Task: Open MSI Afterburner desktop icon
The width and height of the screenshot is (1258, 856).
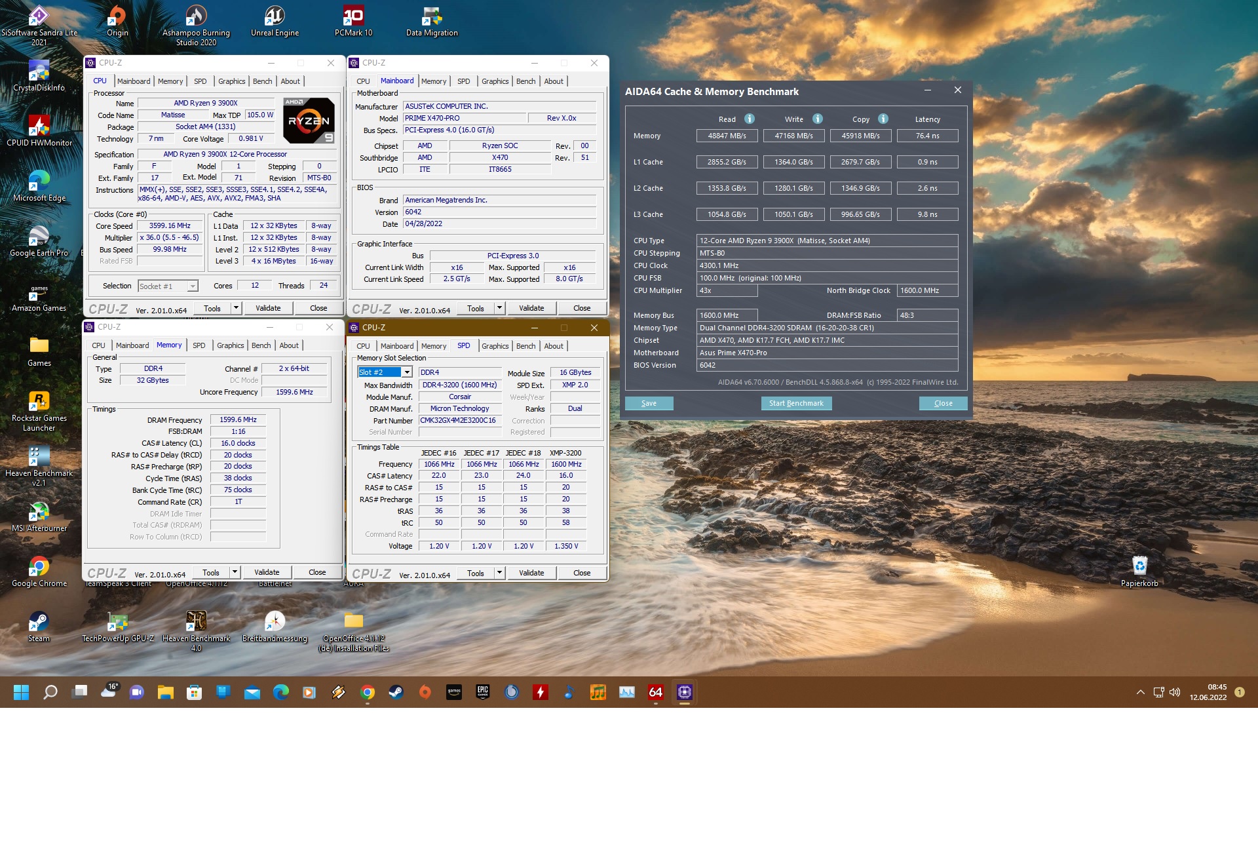Action: (x=39, y=516)
